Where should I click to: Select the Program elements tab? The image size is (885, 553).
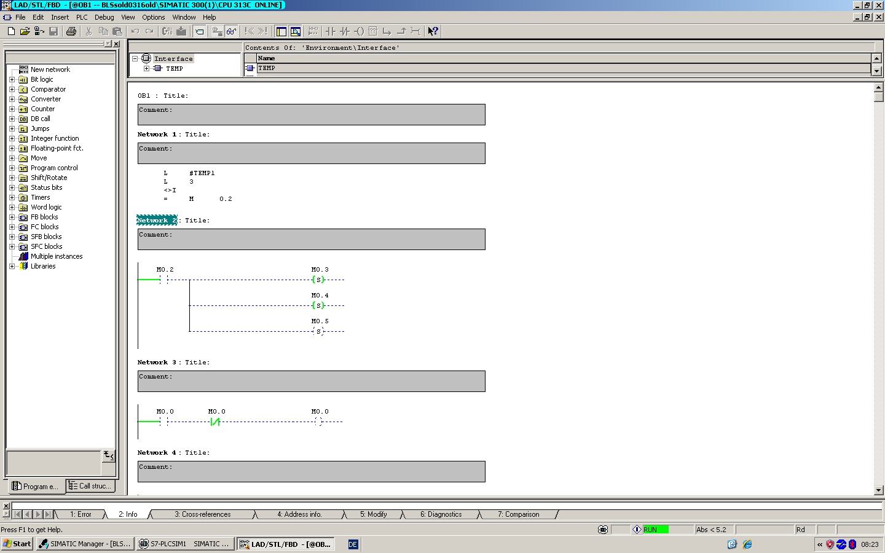tap(36, 486)
